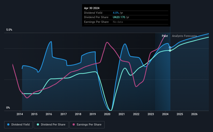Click the '5.0%' y-axis label
This screenshot has width=213, height=132.
(9, 30)
